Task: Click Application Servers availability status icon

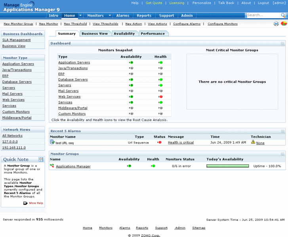Action: pos(131,62)
